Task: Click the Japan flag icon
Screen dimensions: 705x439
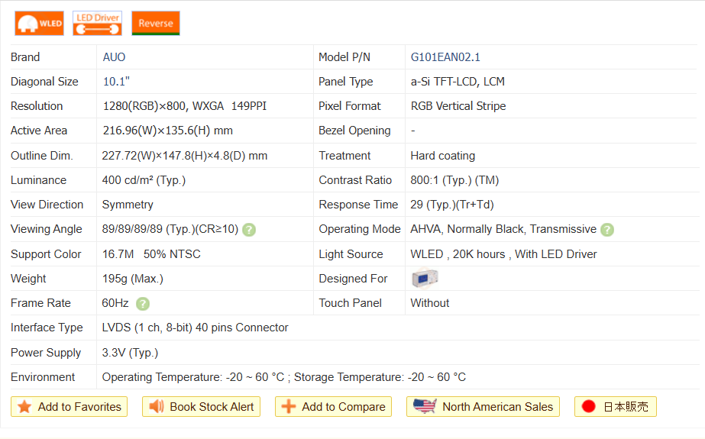Action: click(588, 407)
